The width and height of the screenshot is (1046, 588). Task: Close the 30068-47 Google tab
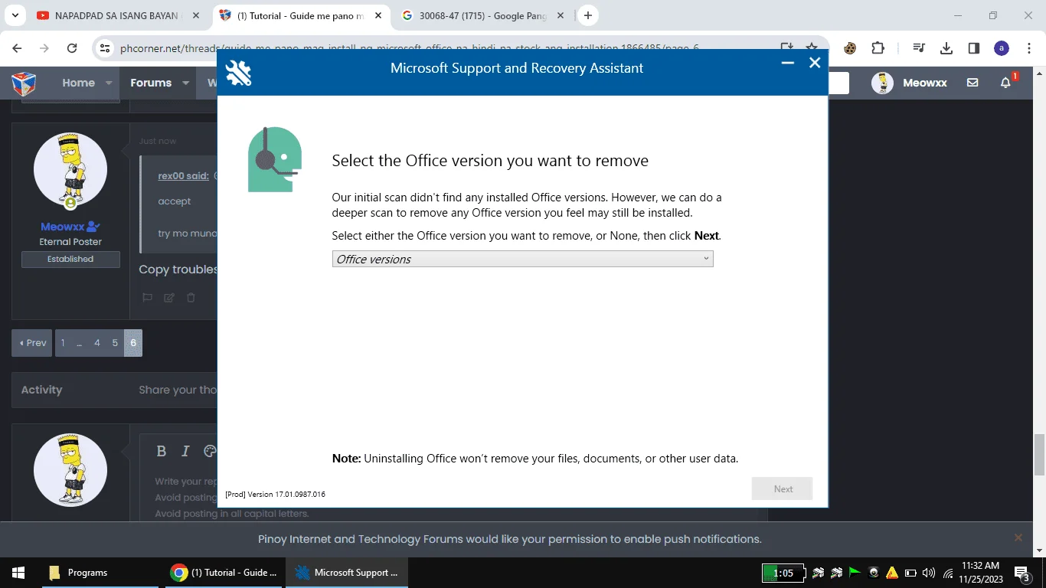point(561,15)
